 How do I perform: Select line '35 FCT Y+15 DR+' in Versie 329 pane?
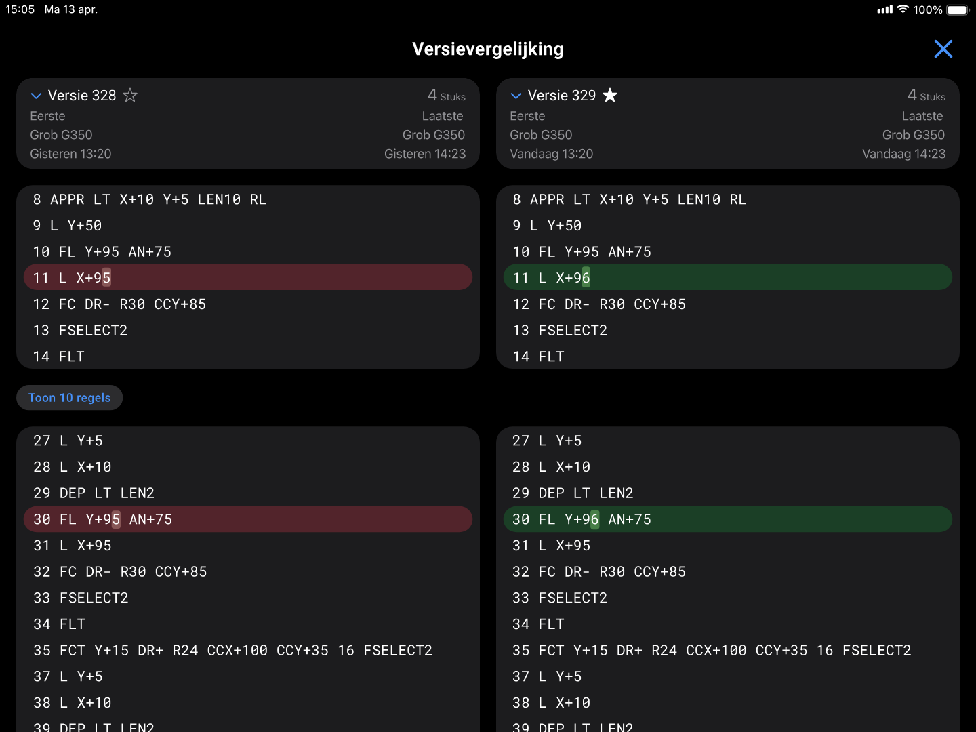point(728,650)
